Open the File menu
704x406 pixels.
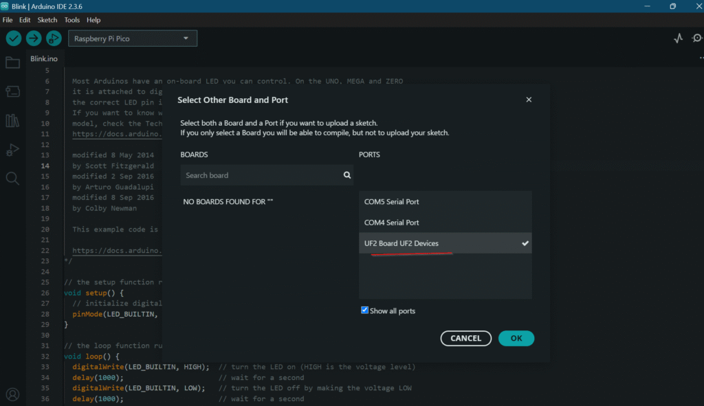[x=8, y=20]
